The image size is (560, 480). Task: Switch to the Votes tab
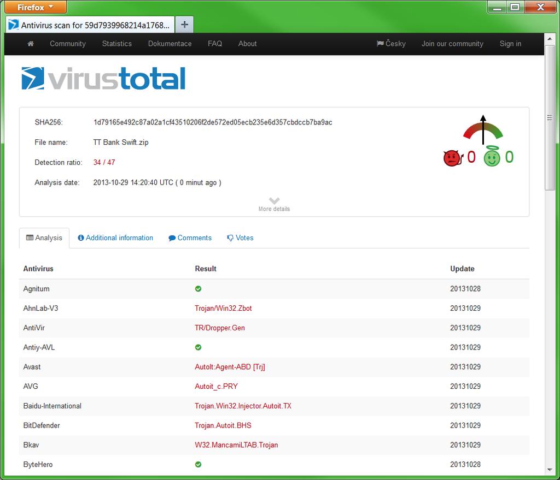[x=241, y=238]
